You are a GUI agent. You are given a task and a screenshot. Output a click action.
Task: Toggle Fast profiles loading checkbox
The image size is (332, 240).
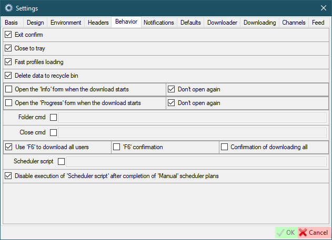[8, 62]
